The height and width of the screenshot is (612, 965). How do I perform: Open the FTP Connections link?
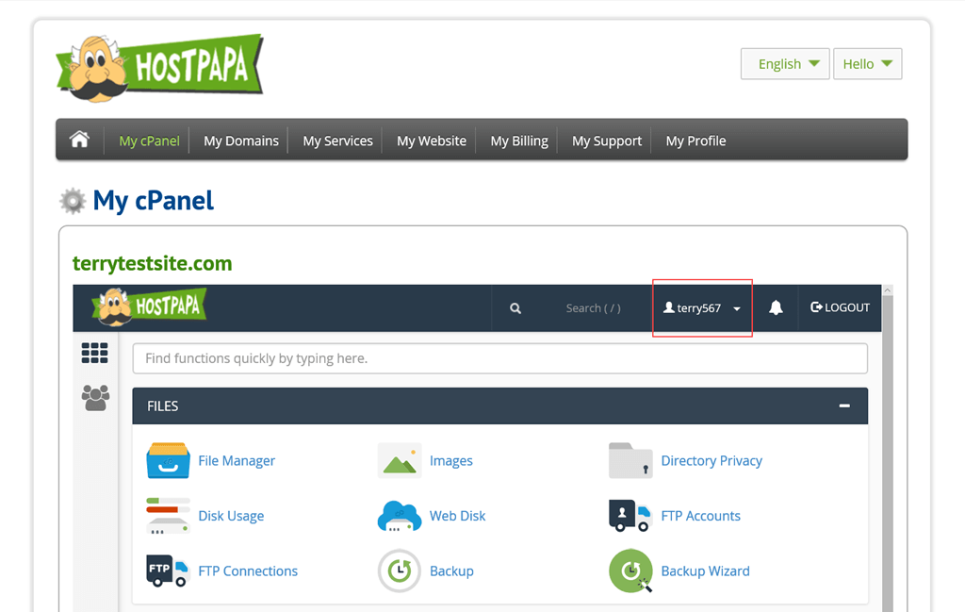(x=248, y=571)
